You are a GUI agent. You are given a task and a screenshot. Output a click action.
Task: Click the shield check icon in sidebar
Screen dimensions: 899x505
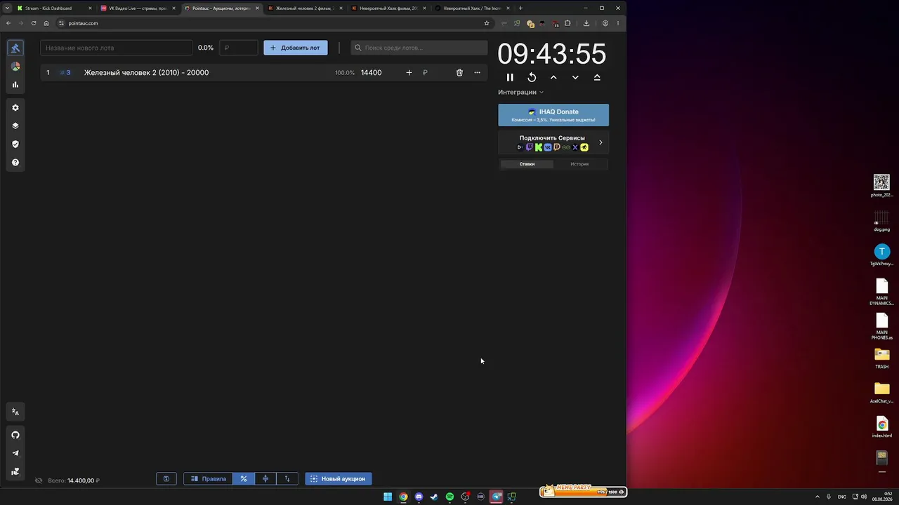pos(15,144)
